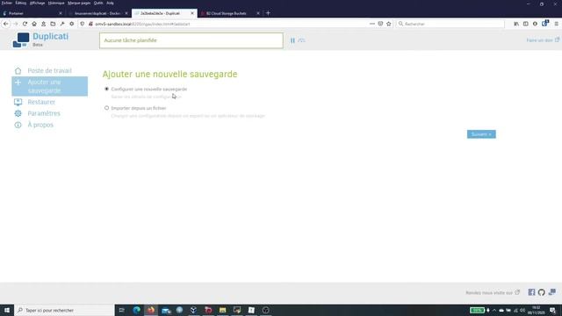Click the account toolbar icon
The image size is (562, 316).
[43, 24]
